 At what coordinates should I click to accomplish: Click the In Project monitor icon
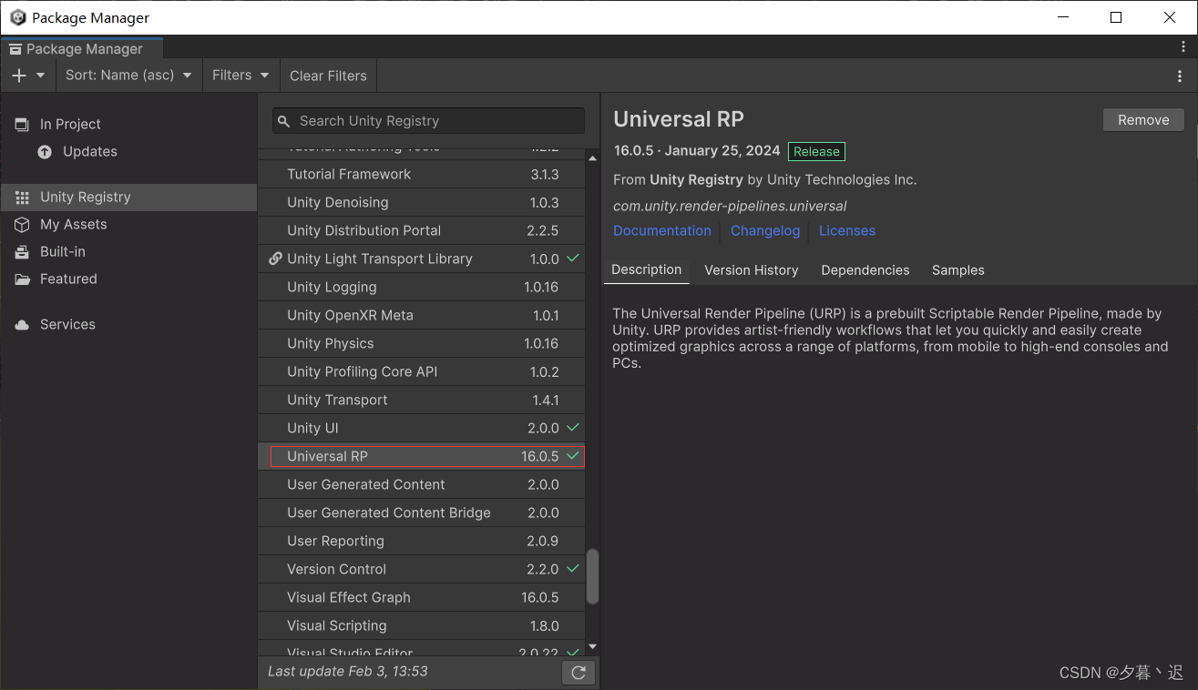(x=22, y=124)
